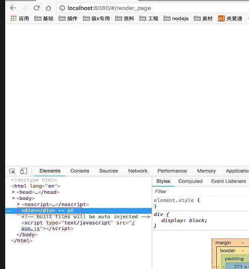View site info icon in address bar
Viewport: 249px width, 269px height.
62,8
